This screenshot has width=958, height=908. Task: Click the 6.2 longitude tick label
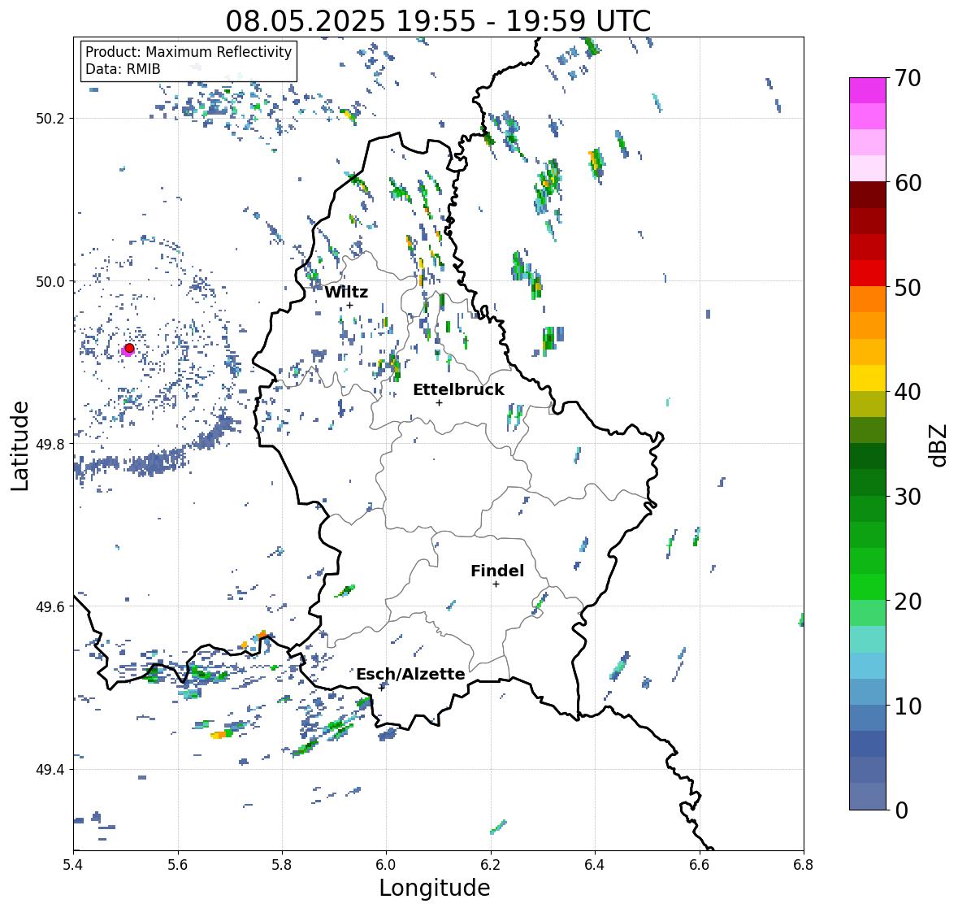click(x=491, y=865)
